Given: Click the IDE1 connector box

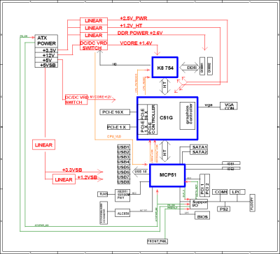Looking at the screenshot, I should [231, 163].
